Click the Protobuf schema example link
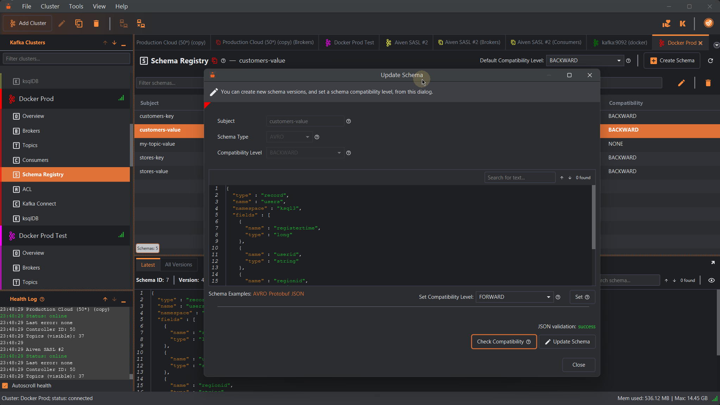The image size is (720, 405). click(279, 294)
